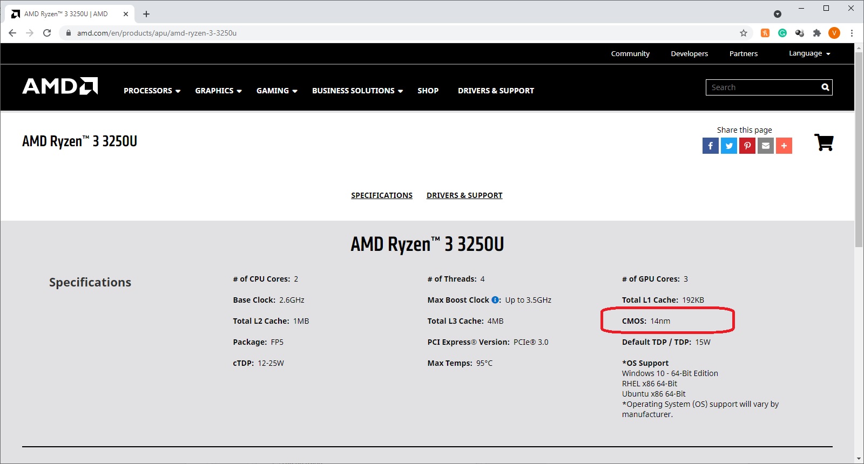Open the Partners link
This screenshot has width=864, height=464.
tap(744, 53)
